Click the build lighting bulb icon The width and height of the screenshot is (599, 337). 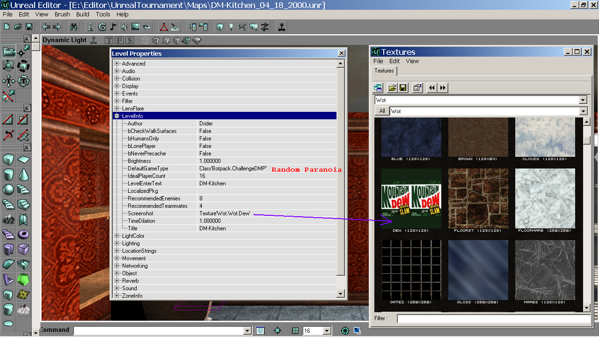pyautogui.click(x=231, y=27)
